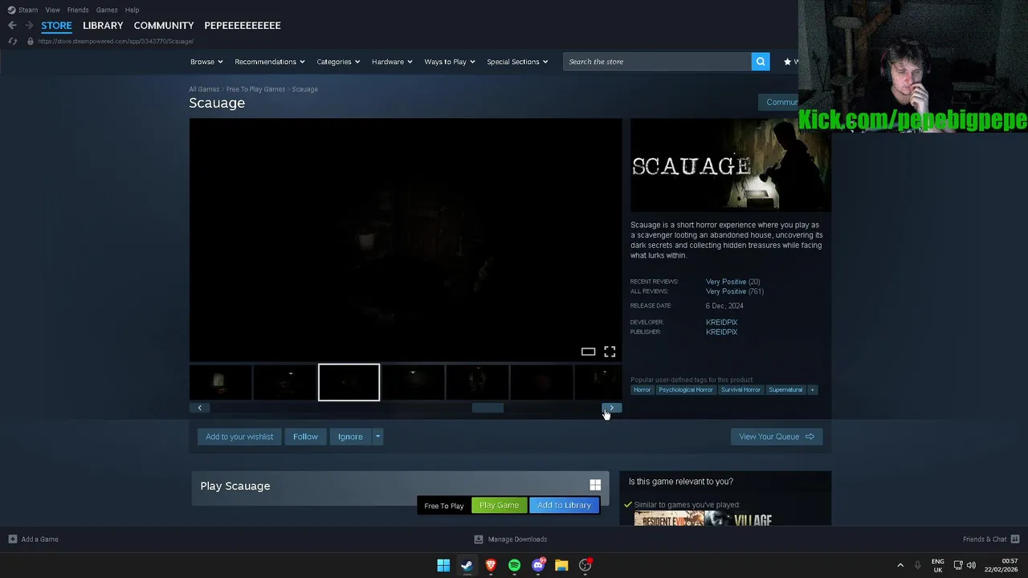Viewport: 1028px width, 578px height.
Task: Go forward with the navigation forward arrow
Action: pos(29,26)
